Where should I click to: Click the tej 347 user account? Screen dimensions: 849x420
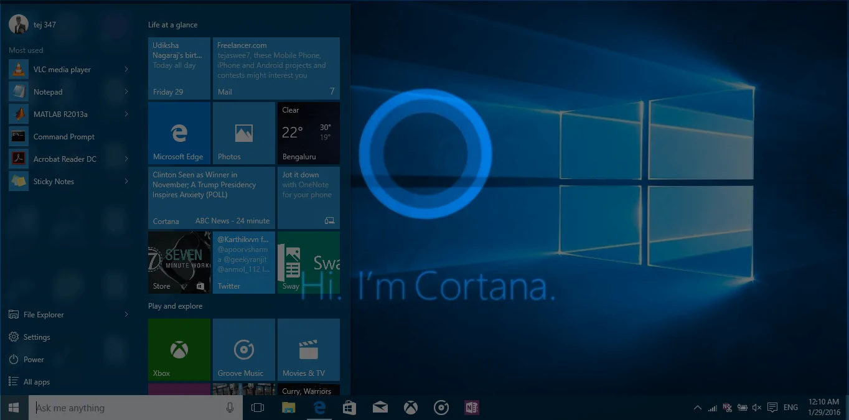tap(33, 25)
